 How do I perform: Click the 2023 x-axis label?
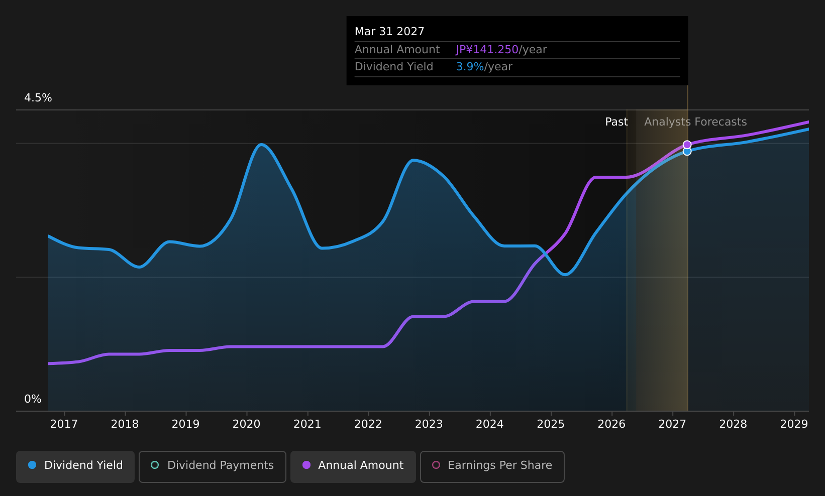429,424
